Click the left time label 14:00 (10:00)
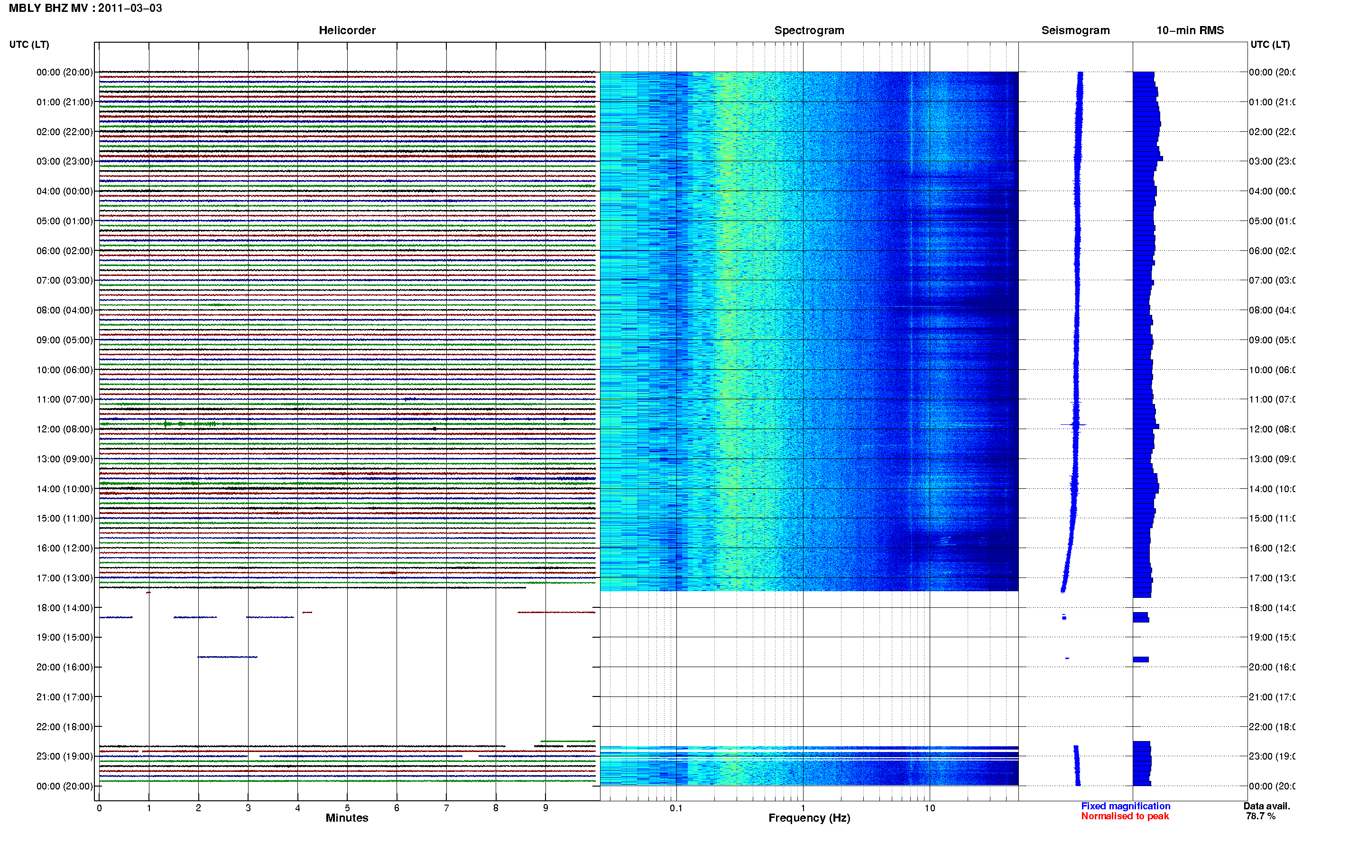1349x843 pixels. pyautogui.click(x=65, y=489)
